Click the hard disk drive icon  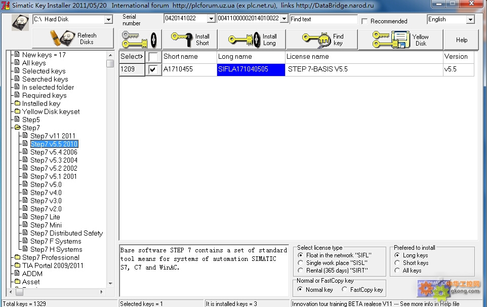coord(20,22)
